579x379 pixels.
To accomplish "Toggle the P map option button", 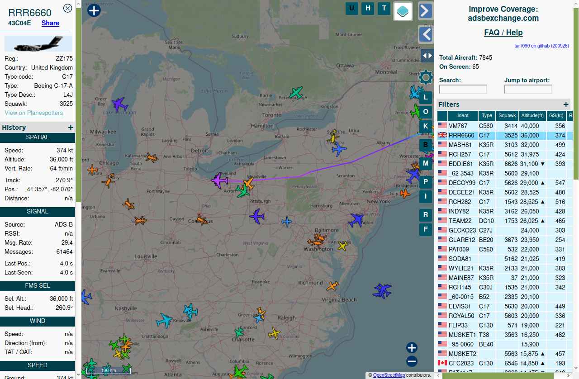I will click(426, 182).
